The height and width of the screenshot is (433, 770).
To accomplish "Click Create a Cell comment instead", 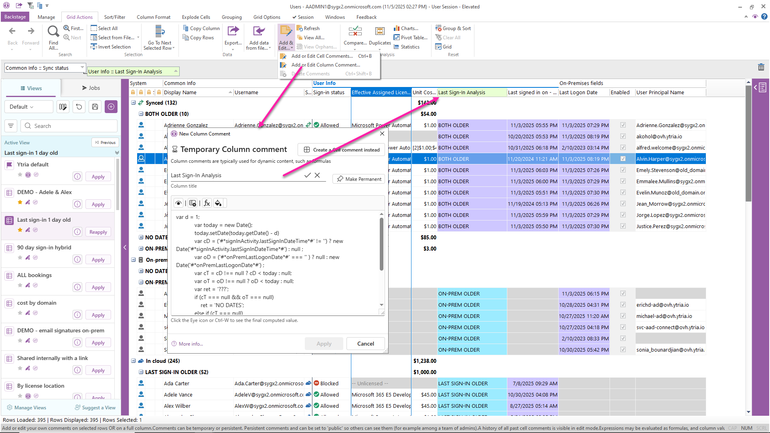I will (x=341, y=150).
